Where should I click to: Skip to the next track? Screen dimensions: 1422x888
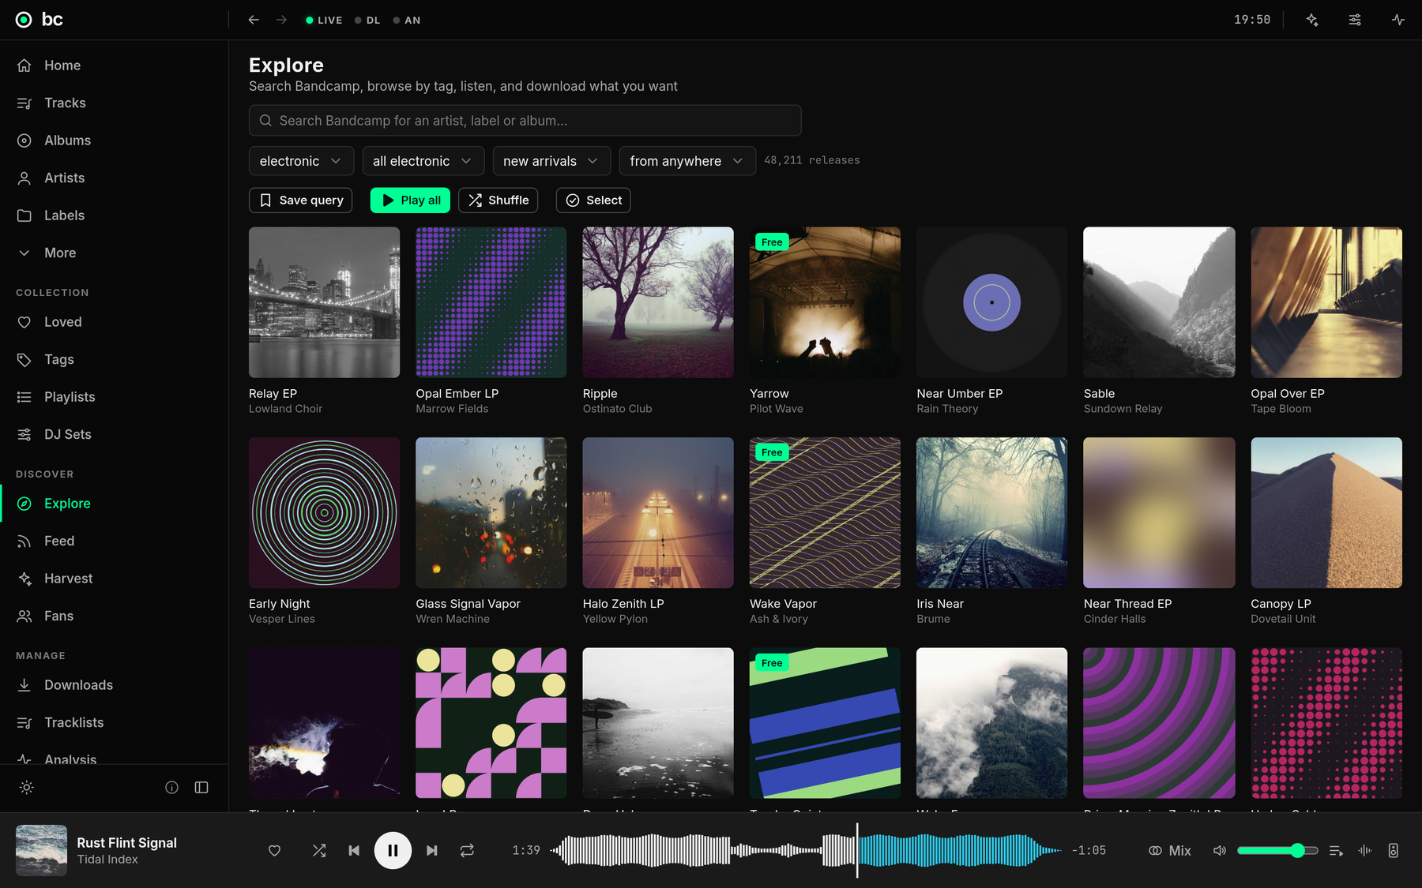pos(431,850)
